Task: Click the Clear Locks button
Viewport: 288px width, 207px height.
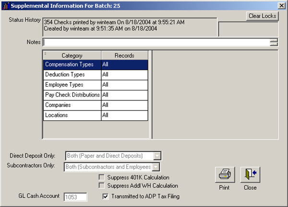Action: click(262, 16)
